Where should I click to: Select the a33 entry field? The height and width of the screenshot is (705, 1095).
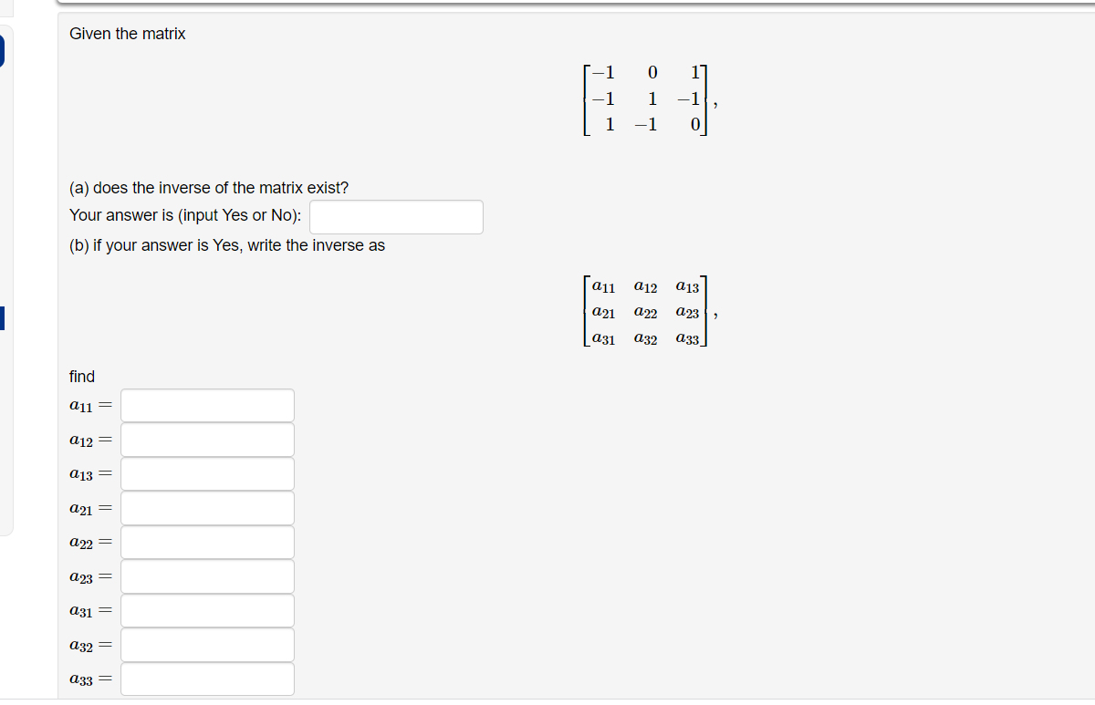pyautogui.click(x=207, y=678)
